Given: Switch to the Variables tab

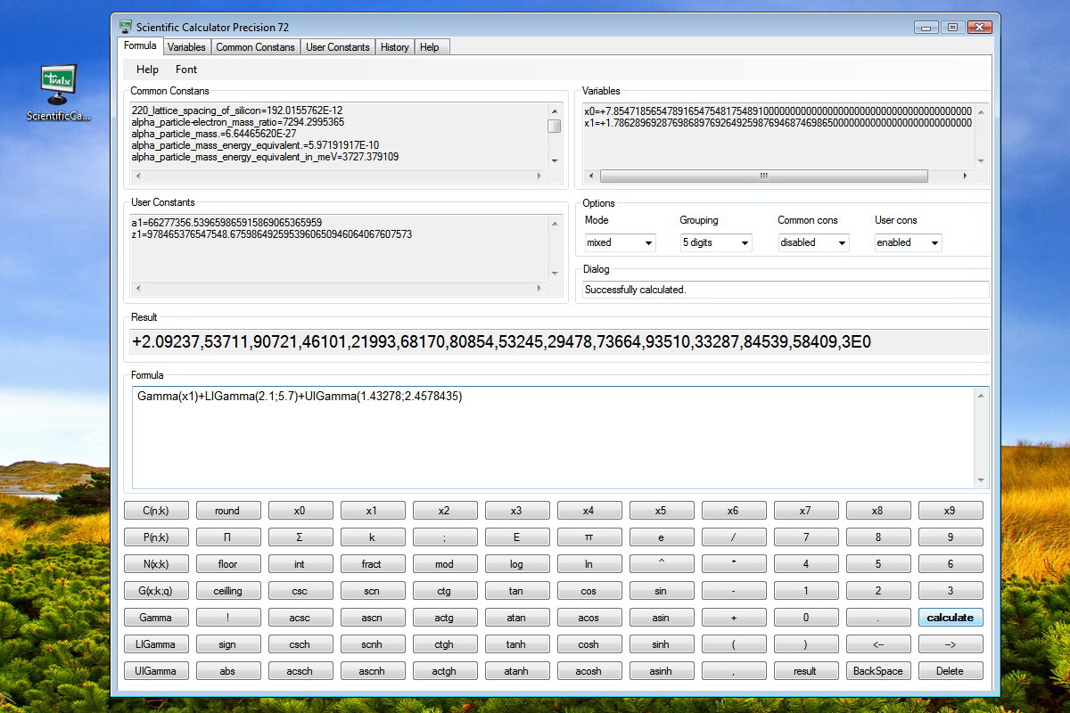Looking at the screenshot, I should [186, 47].
